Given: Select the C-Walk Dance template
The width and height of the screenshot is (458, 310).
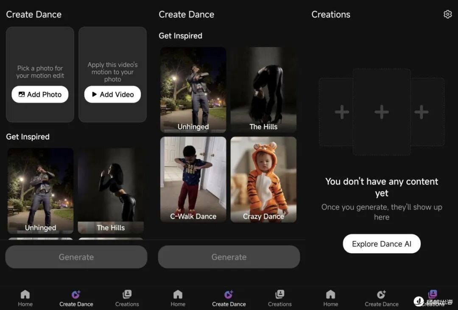Looking at the screenshot, I should (193, 179).
